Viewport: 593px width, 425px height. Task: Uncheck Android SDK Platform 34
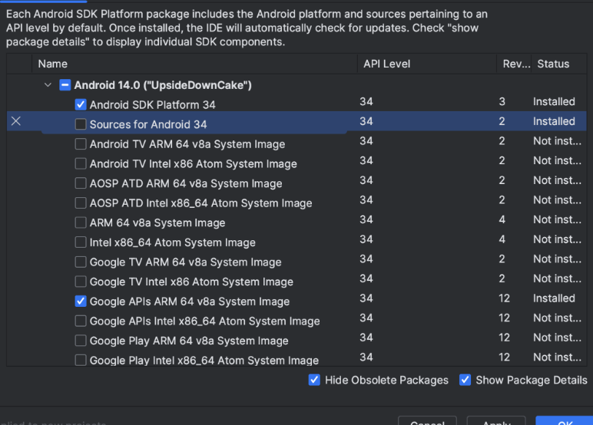[81, 105]
